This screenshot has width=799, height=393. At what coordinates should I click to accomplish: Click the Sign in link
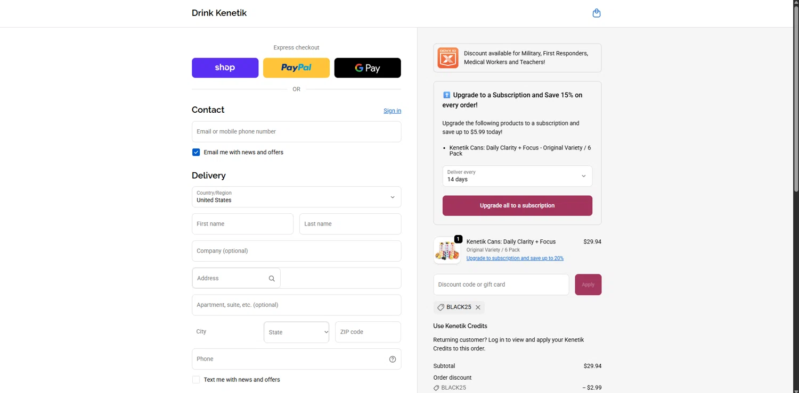click(x=392, y=111)
